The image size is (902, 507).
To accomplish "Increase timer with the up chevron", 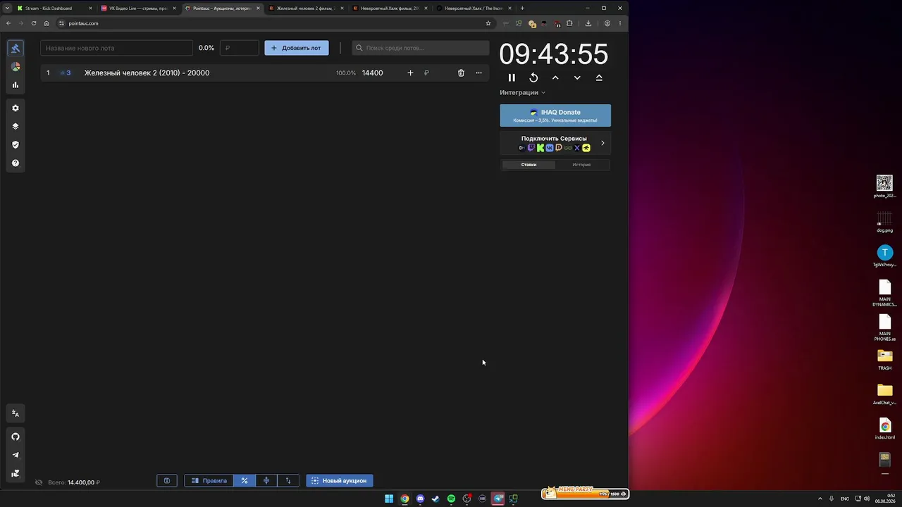I will click(x=555, y=78).
